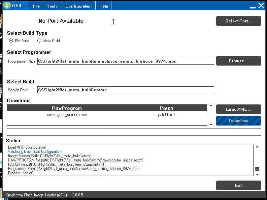The height and width of the screenshot is (200, 267).
Task: Click the Select Port button
Action: click(x=238, y=21)
